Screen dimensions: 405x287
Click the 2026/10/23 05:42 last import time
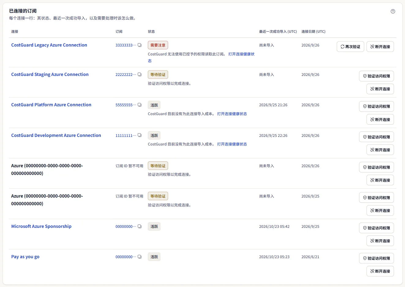tap(274, 227)
